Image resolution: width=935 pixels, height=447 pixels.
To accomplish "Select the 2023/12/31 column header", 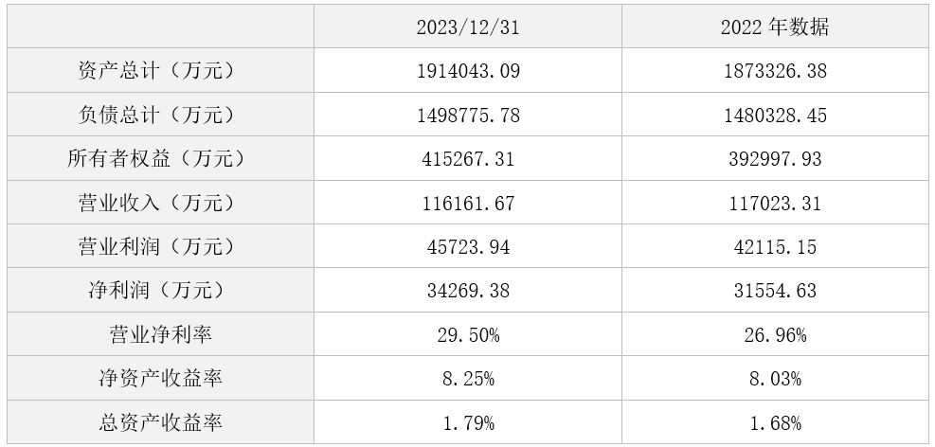I will (468, 27).
